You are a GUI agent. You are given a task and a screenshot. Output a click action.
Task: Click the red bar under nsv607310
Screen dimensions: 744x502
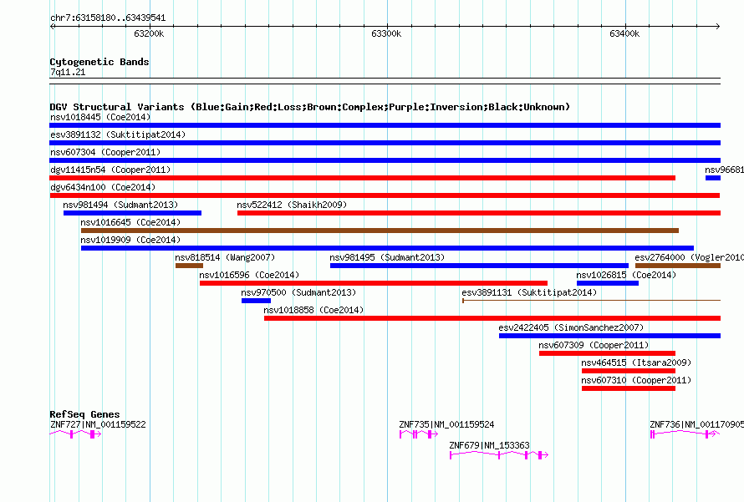pyautogui.click(x=629, y=388)
